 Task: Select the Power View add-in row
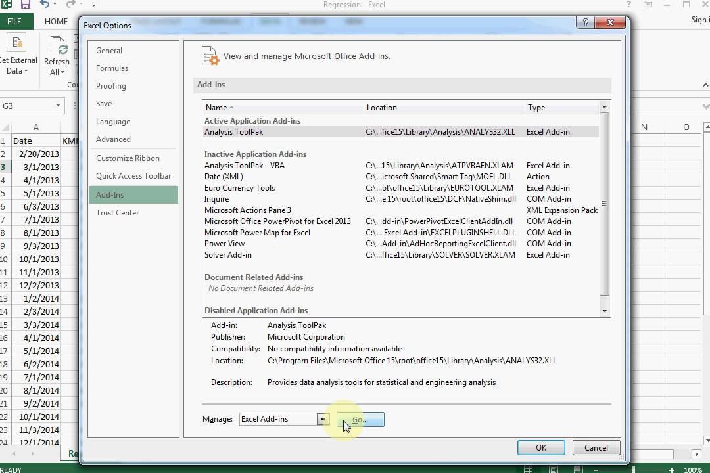pyautogui.click(x=401, y=244)
